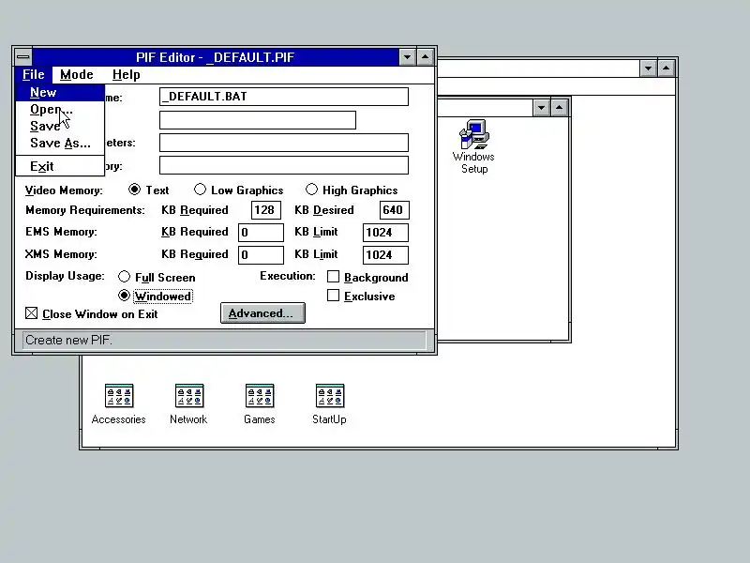The height and width of the screenshot is (563, 750).
Task: Click the Optional Parameters field
Action: pyautogui.click(x=284, y=143)
